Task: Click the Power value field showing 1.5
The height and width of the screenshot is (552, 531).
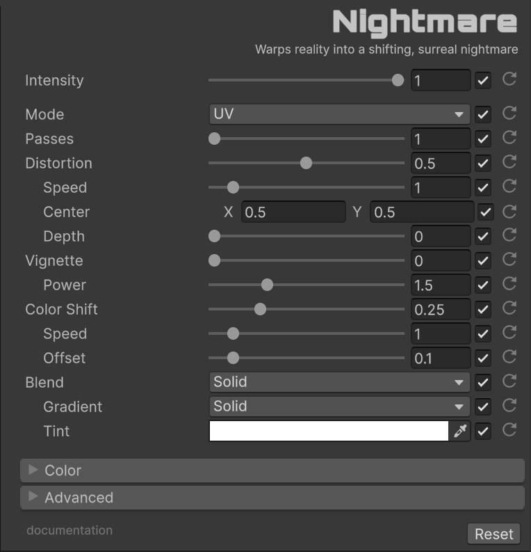Action: [x=441, y=285]
